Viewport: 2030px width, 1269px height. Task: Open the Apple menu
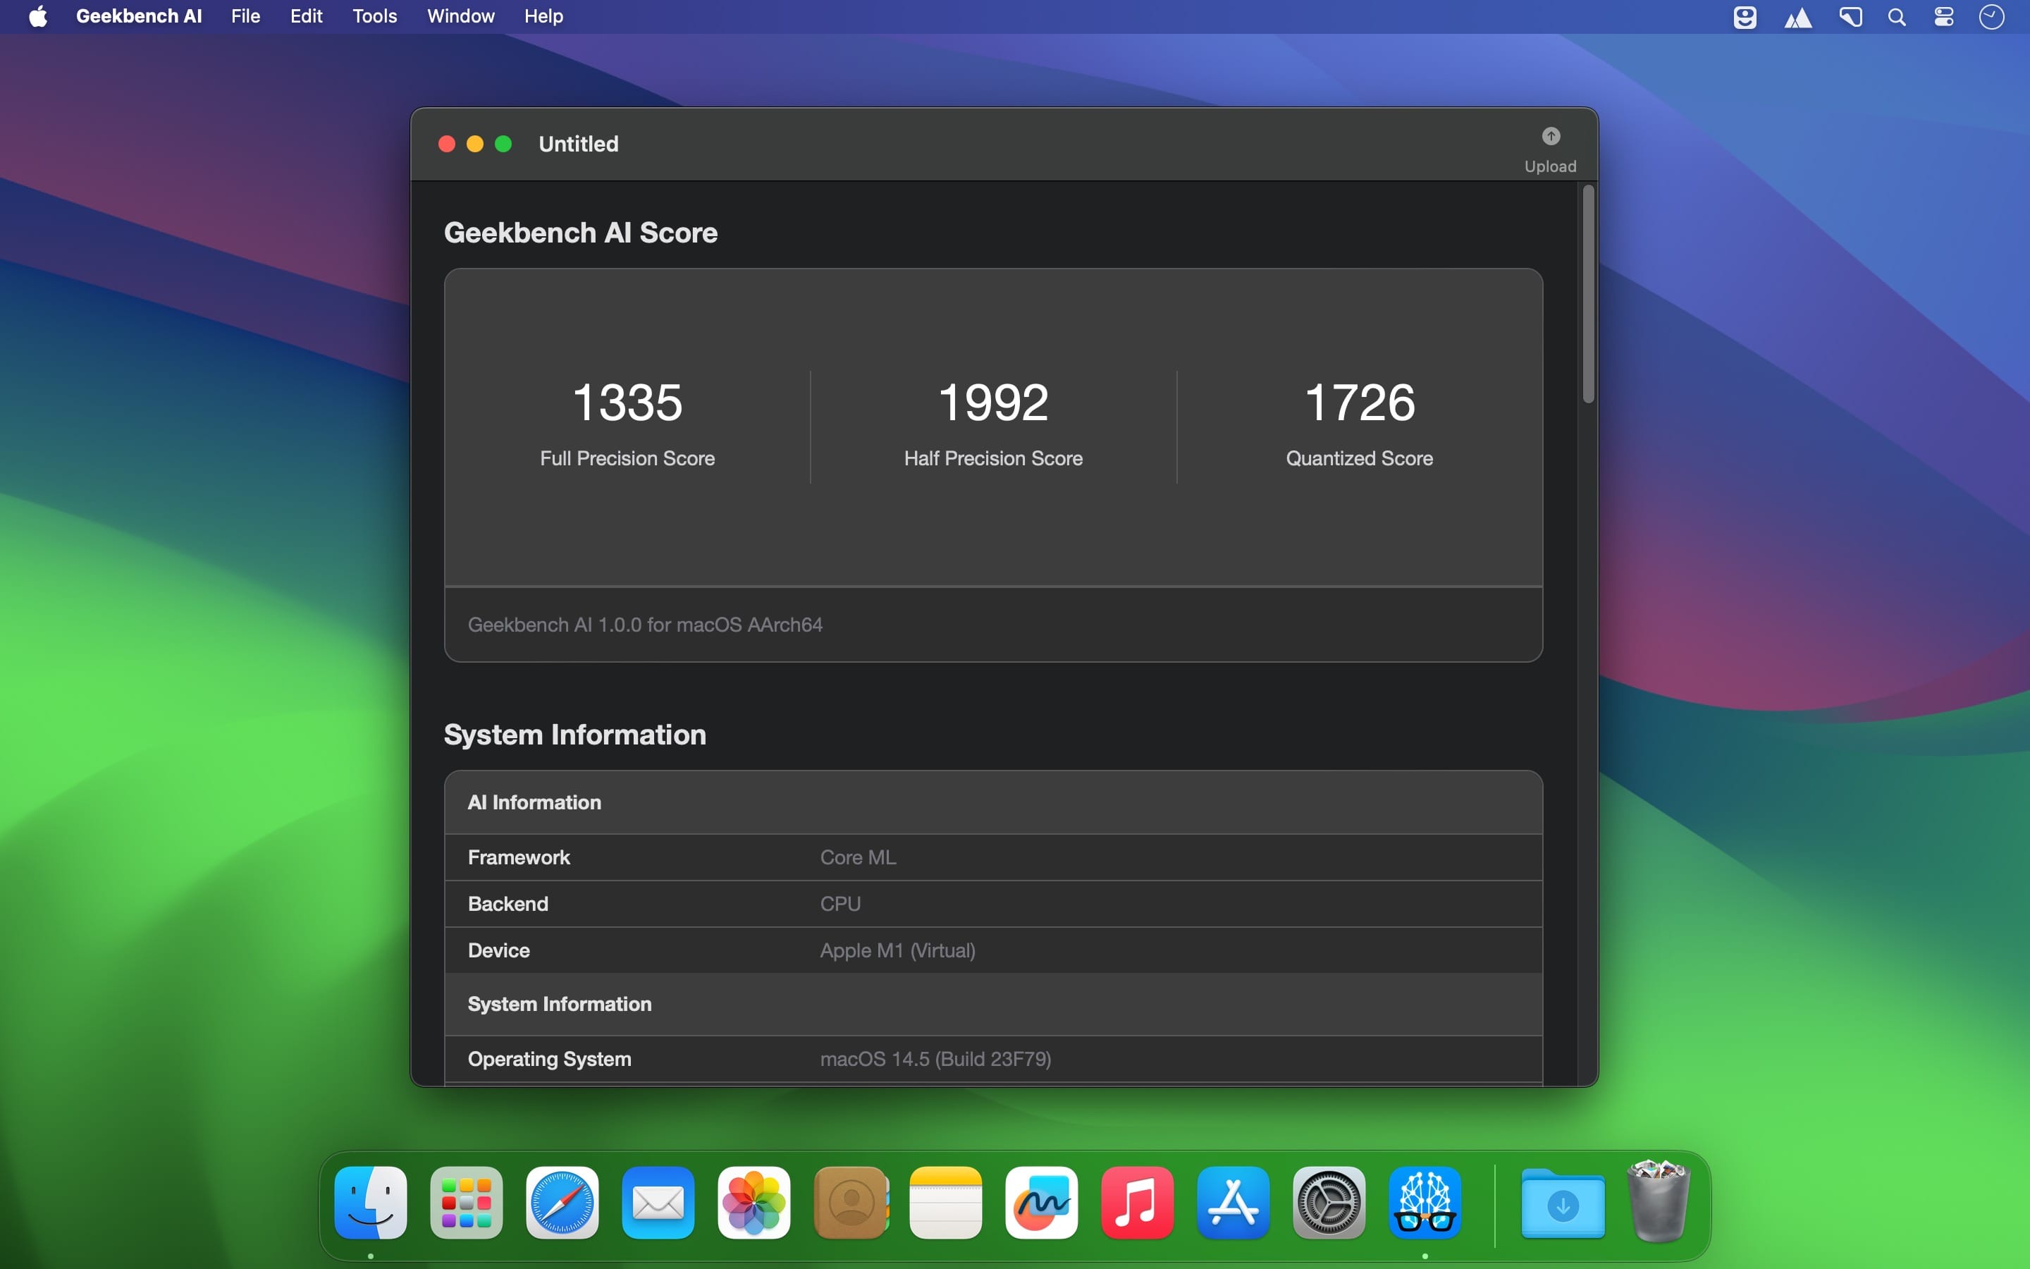tap(38, 17)
